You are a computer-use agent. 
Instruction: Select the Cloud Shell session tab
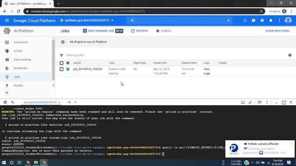40,102
